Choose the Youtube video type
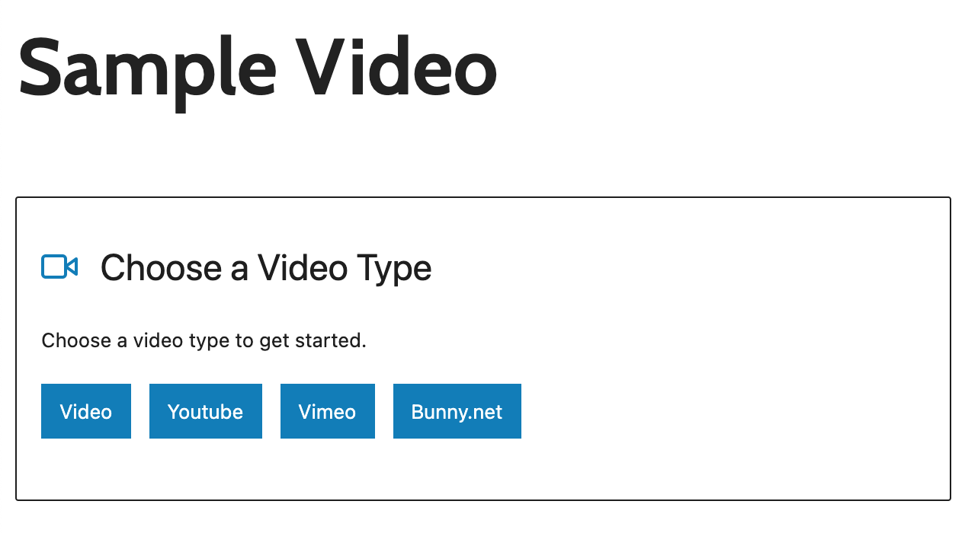Image resolution: width=965 pixels, height=533 pixels. [x=205, y=411]
